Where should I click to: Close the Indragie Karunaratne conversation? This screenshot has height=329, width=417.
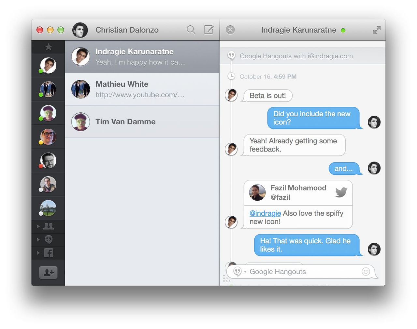(x=230, y=30)
